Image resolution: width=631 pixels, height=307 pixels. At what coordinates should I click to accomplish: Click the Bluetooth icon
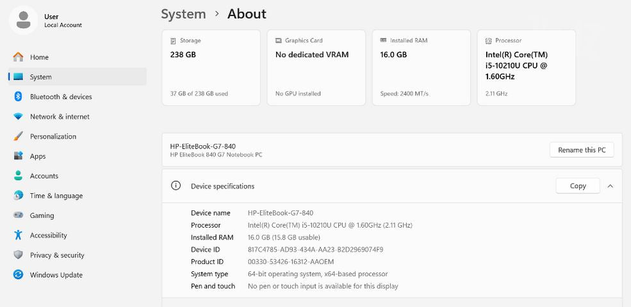pyautogui.click(x=18, y=97)
